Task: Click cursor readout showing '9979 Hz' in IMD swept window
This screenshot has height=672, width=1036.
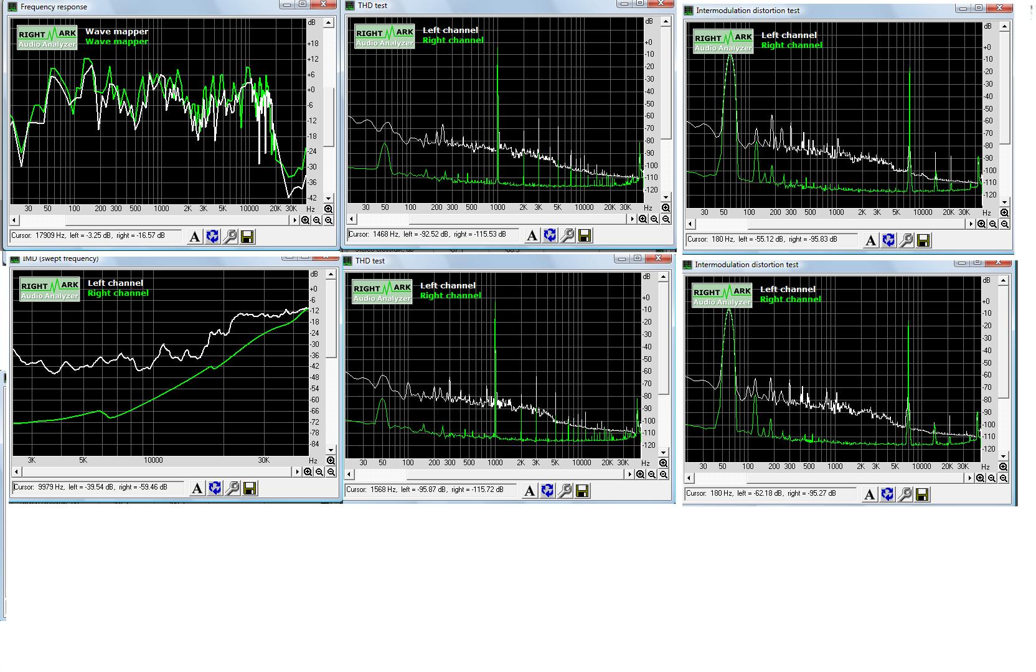Action: point(98,487)
